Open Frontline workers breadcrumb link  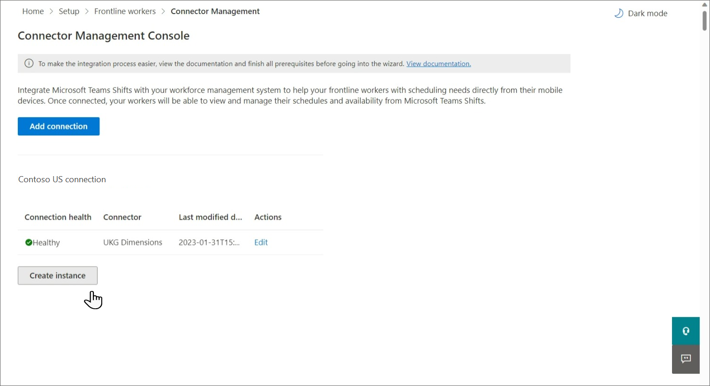125,11
